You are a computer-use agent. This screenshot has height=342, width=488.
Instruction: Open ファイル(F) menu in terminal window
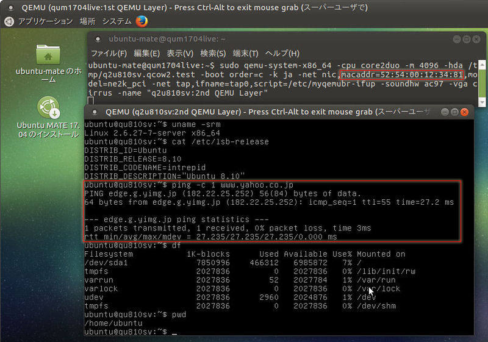pyautogui.click(x=109, y=53)
